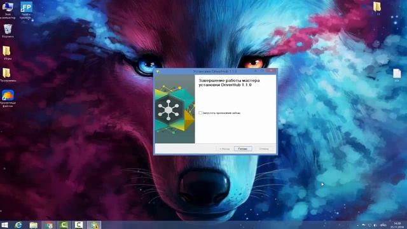Click the DriverHub 1.1.0 installer title bar
The width and height of the screenshot is (407, 229).
(215, 71)
